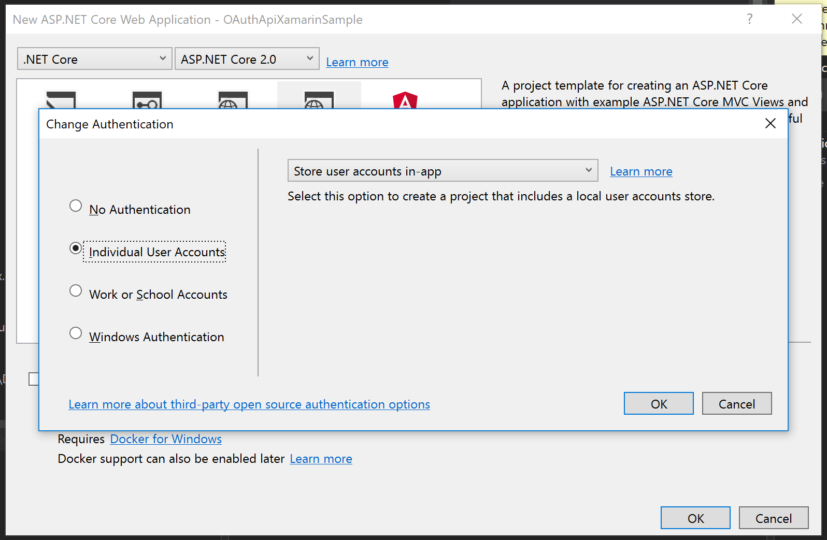Click Learn more next to ASP.NET Core version
The height and width of the screenshot is (540, 827).
(357, 62)
